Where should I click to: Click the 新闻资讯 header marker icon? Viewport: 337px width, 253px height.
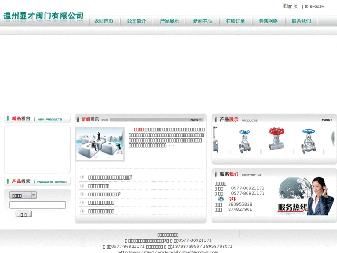click(78, 119)
